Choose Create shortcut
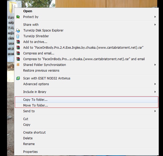163x156 pixels. pos(87,133)
